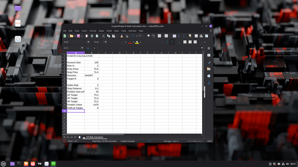This screenshot has height=167, width=298.
Task: Open Print Preview from the toolbar
Action: [x=97, y=36]
